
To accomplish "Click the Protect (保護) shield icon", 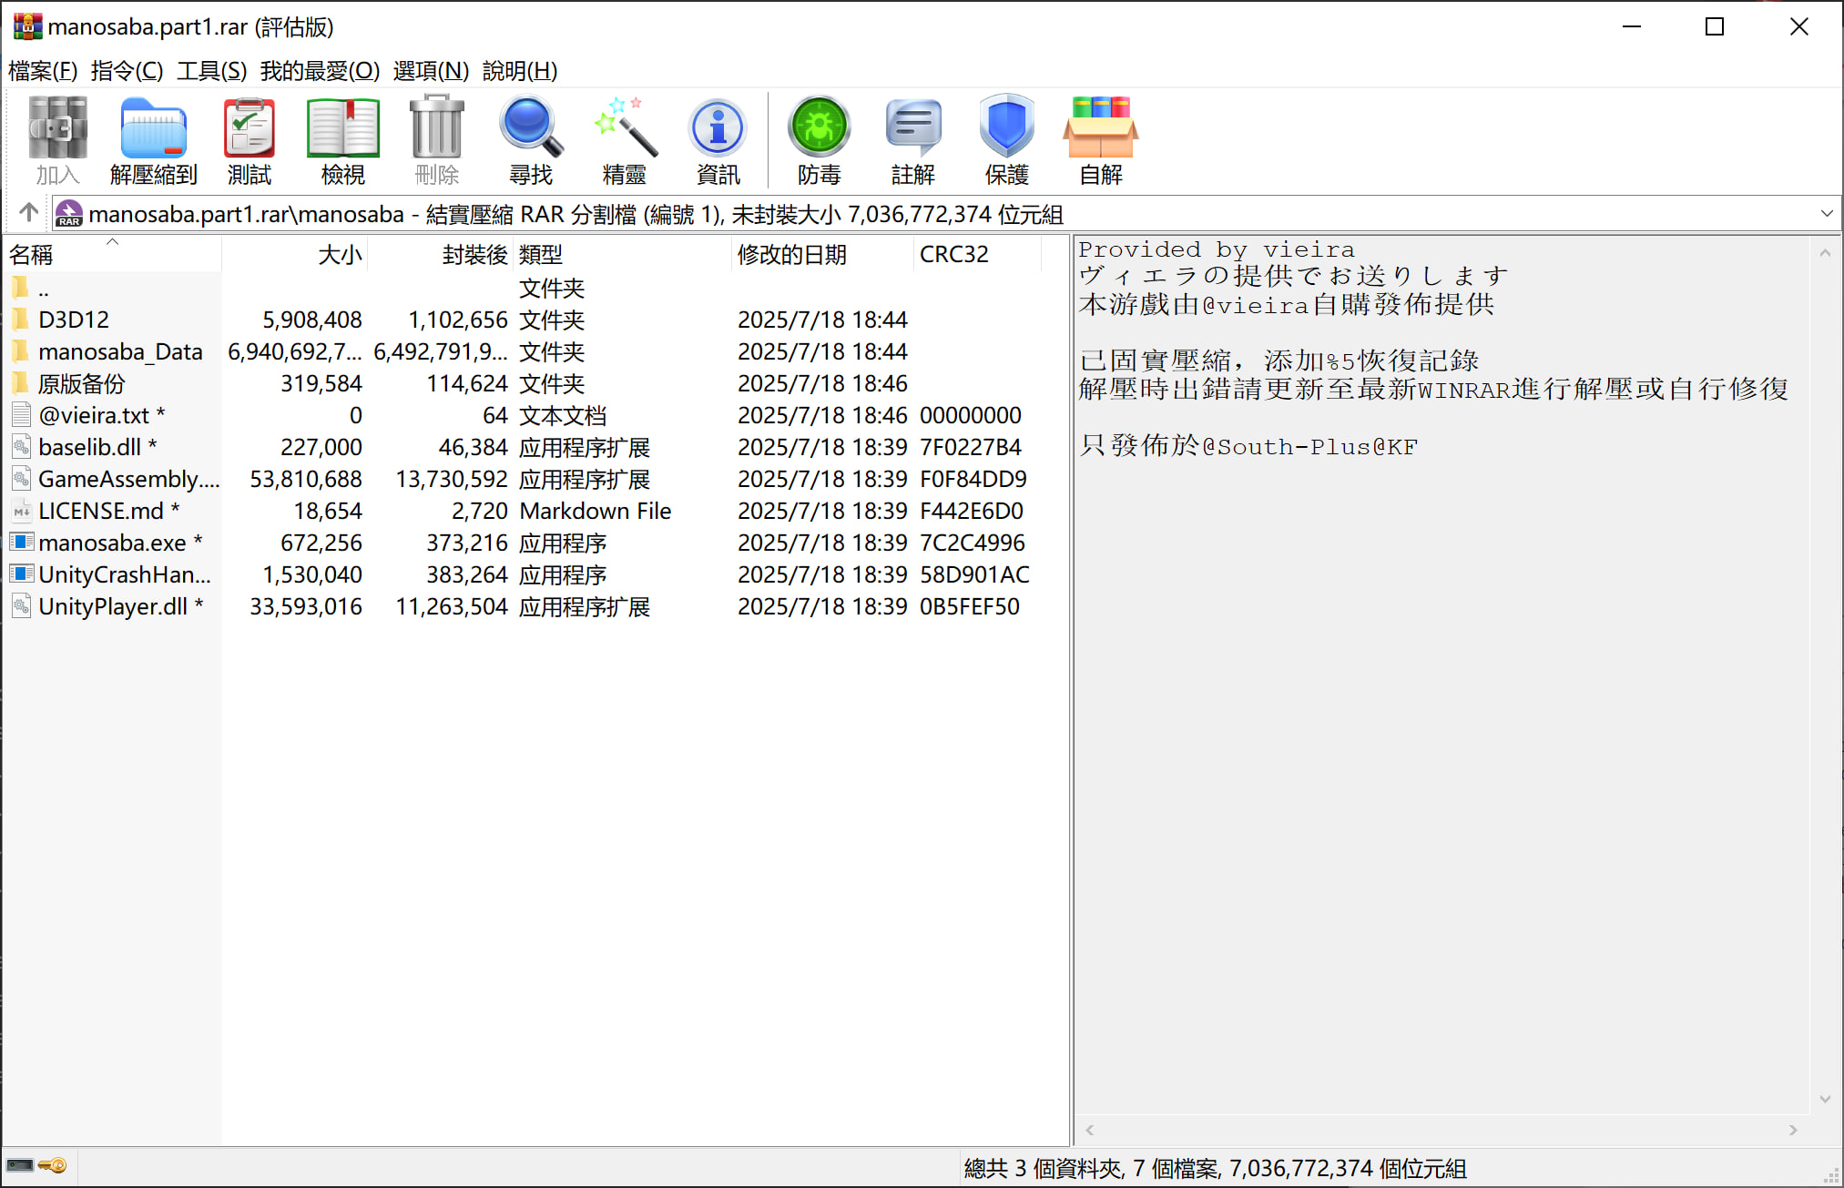I will coord(1006,139).
